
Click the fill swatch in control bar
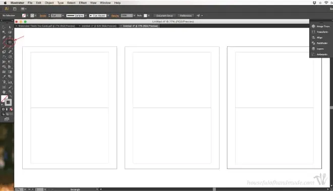click(x=24, y=16)
